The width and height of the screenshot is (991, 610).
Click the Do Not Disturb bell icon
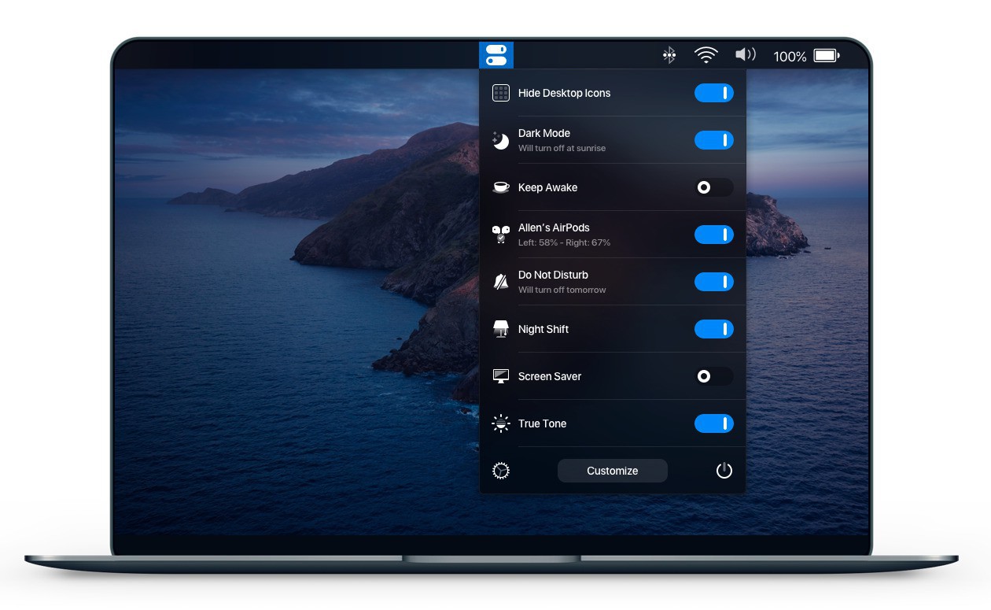pos(501,282)
